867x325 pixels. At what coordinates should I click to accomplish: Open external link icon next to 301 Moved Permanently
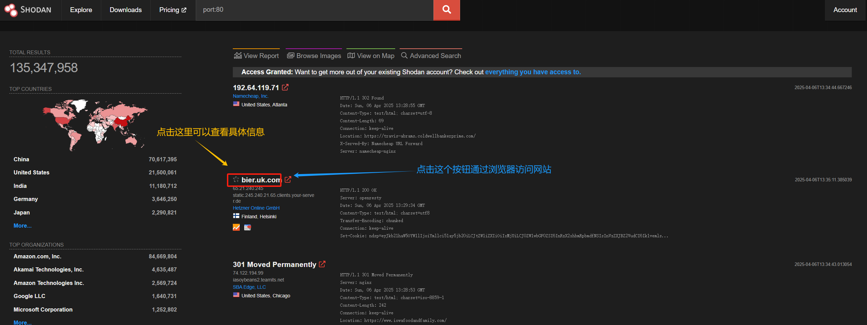tap(322, 264)
